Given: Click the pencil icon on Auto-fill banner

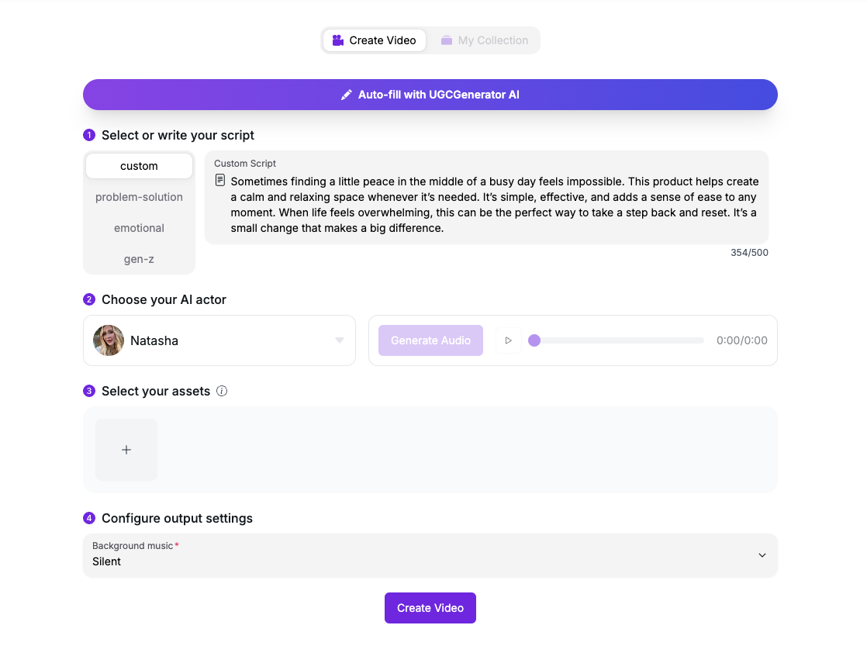Looking at the screenshot, I should coord(347,95).
